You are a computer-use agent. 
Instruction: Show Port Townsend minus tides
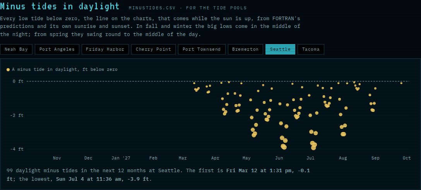click(202, 50)
